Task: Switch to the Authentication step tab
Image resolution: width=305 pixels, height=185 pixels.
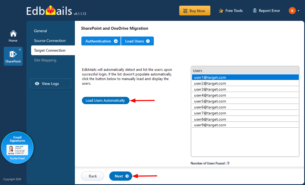Action: pyautogui.click(x=101, y=41)
